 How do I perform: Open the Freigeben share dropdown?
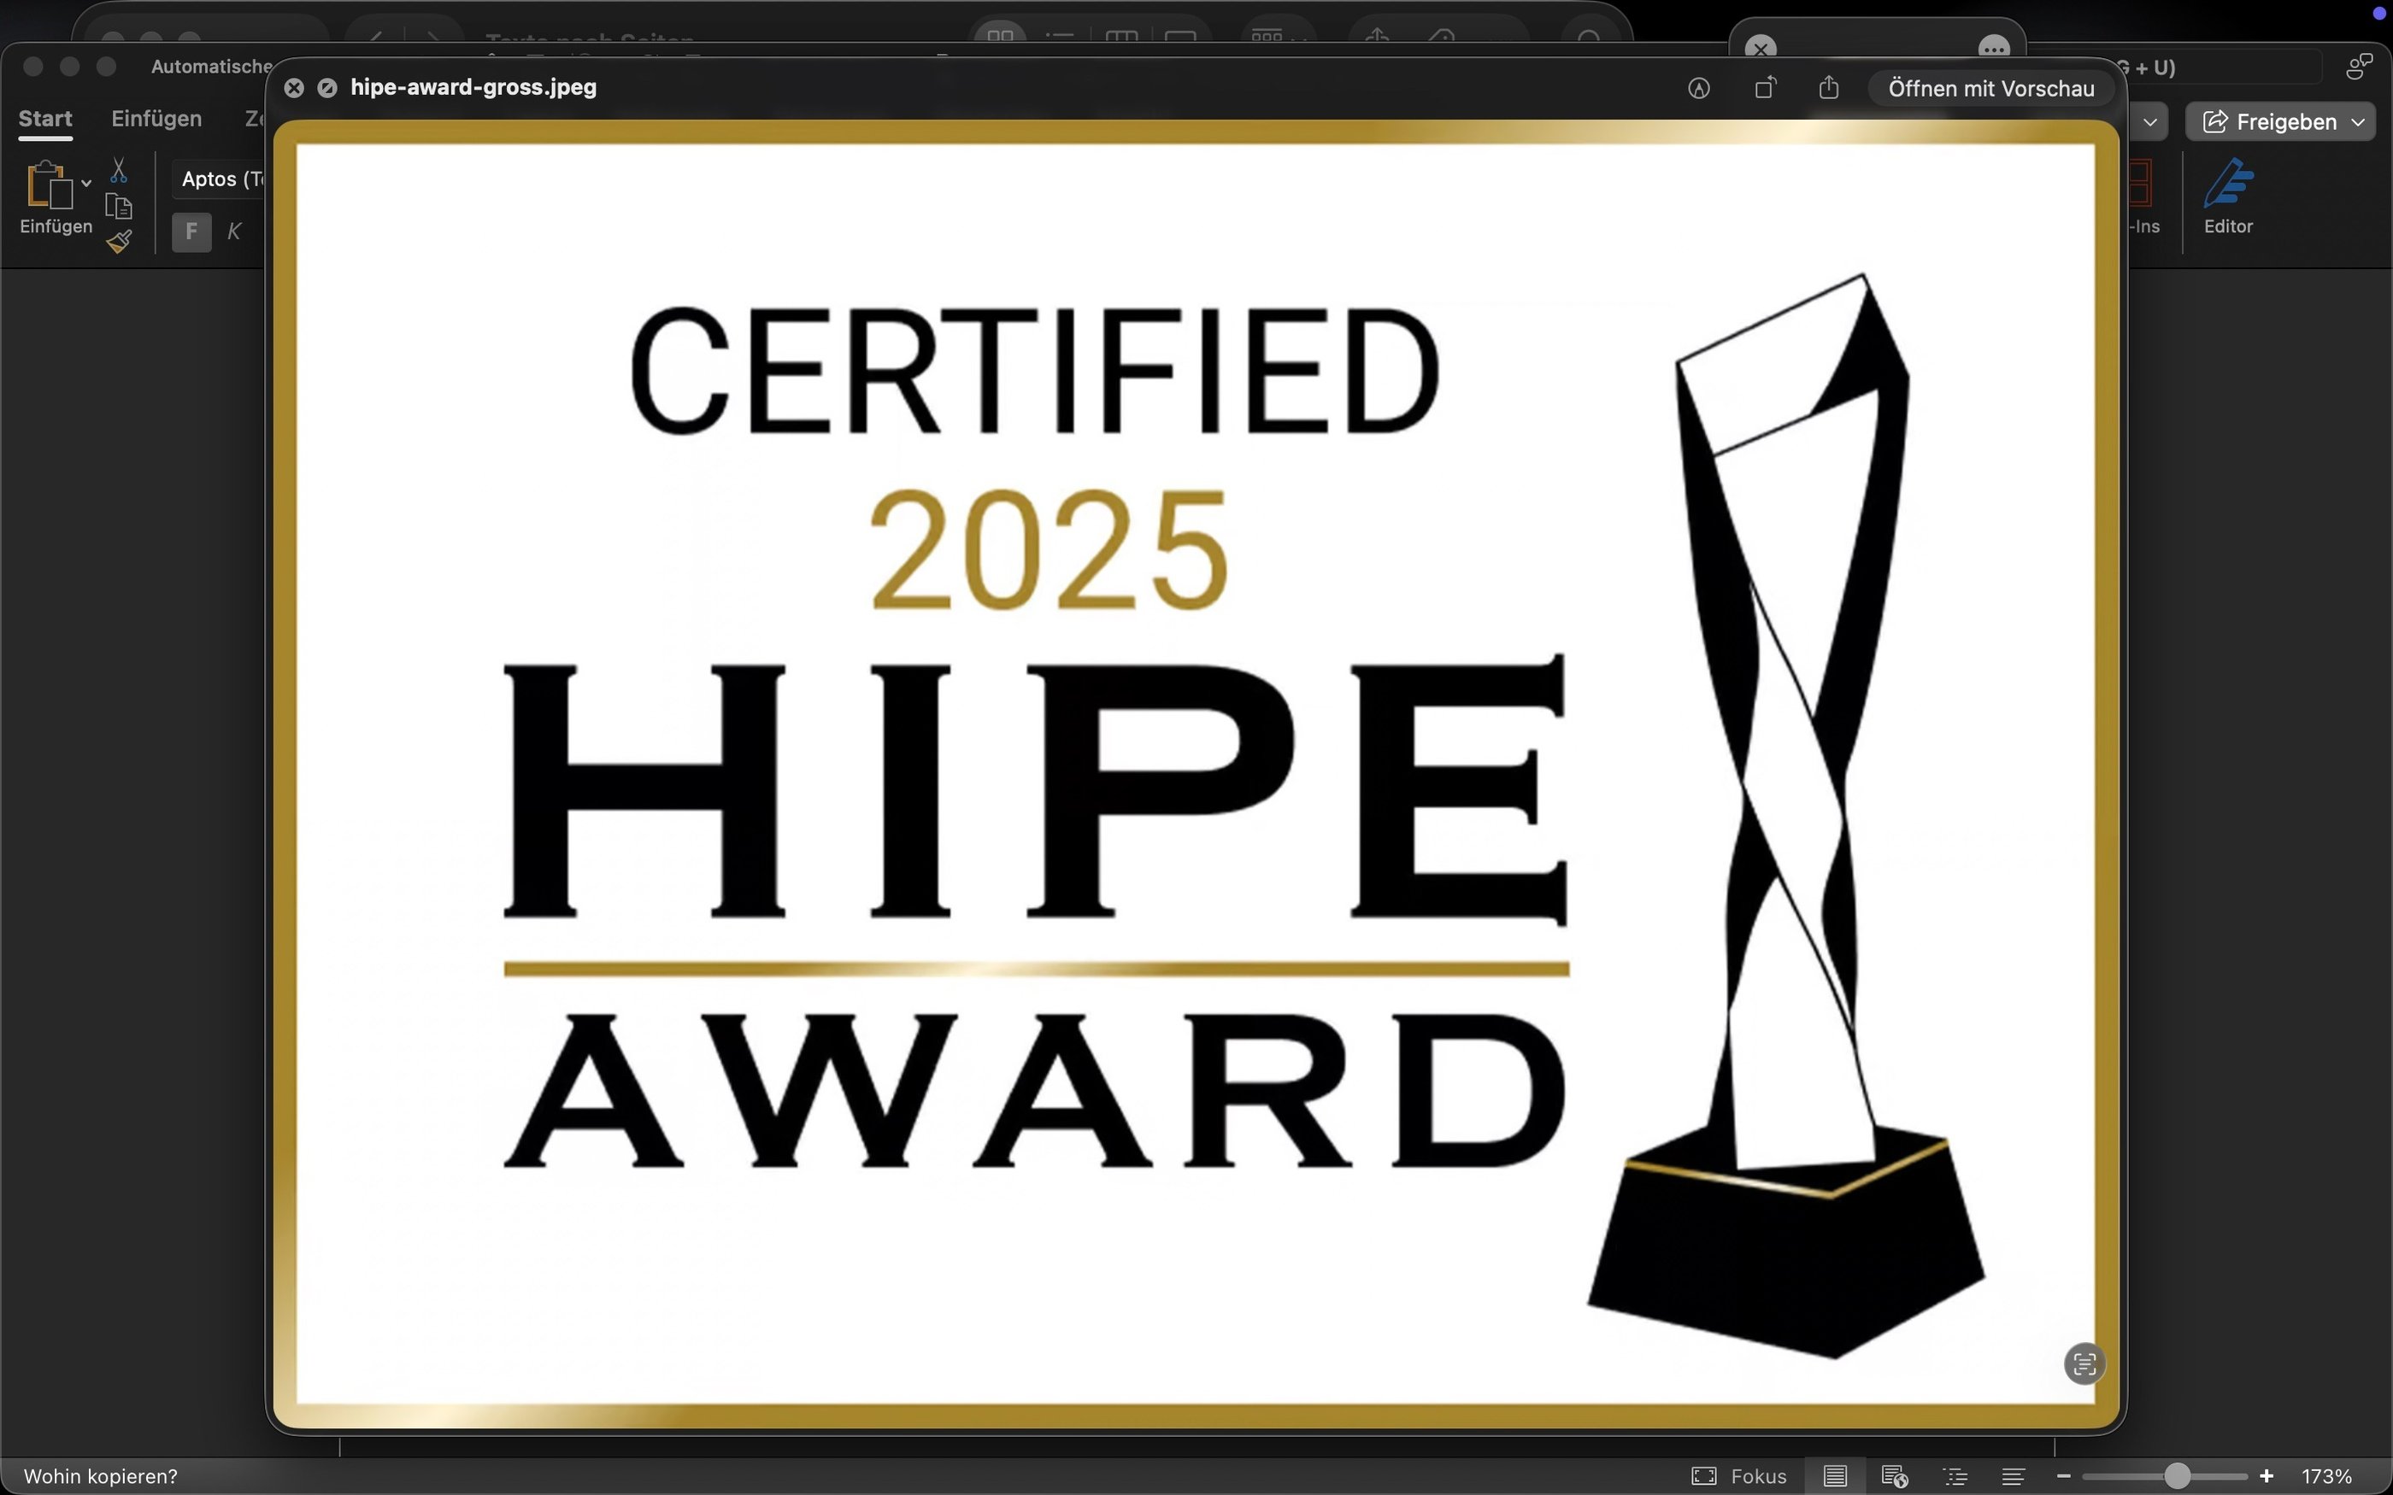point(2279,121)
